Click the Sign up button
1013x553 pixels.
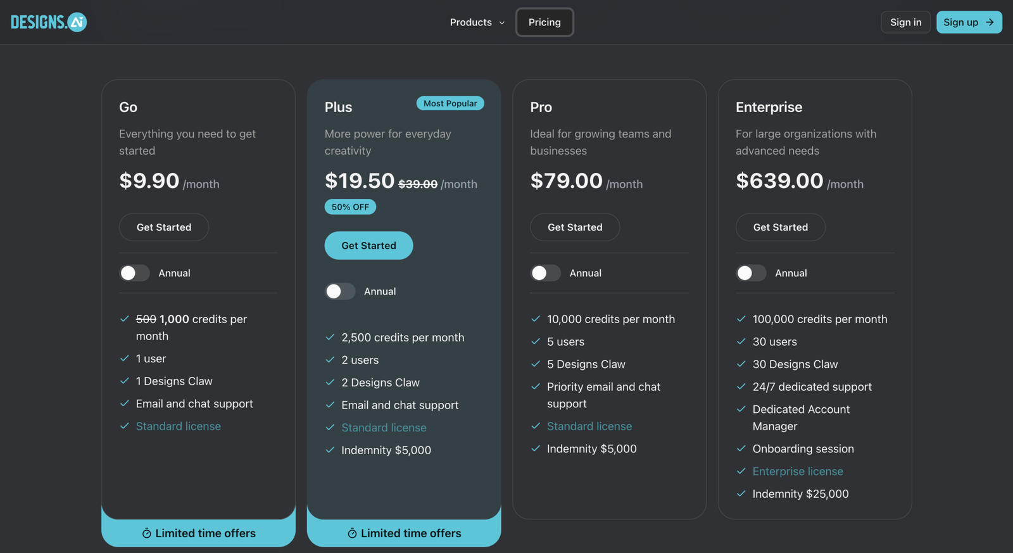point(969,22)
